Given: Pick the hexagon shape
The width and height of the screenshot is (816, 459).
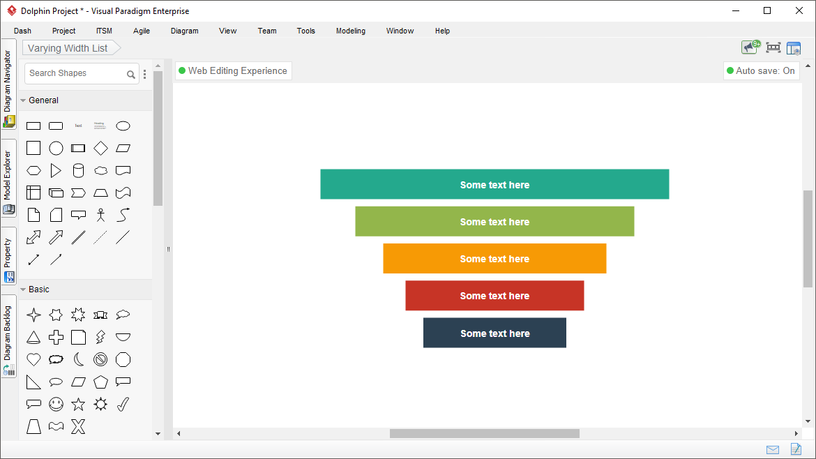Looking at the screenshot, I should tap(33, 171).
